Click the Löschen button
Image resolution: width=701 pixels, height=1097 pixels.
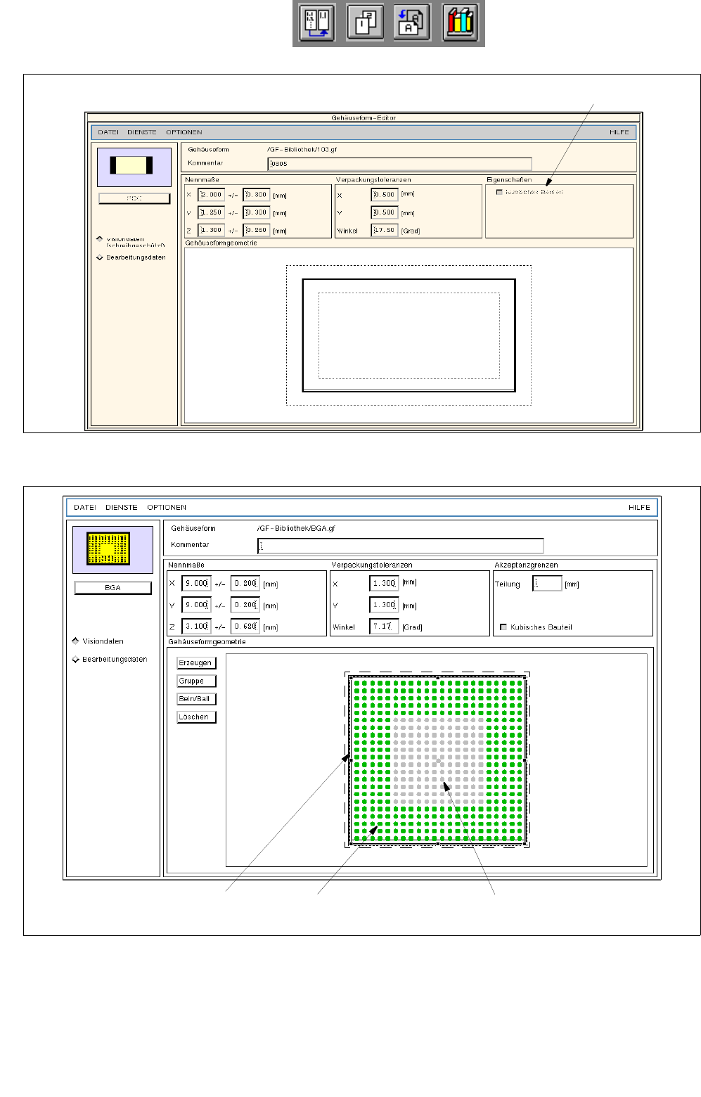(196, 717)
